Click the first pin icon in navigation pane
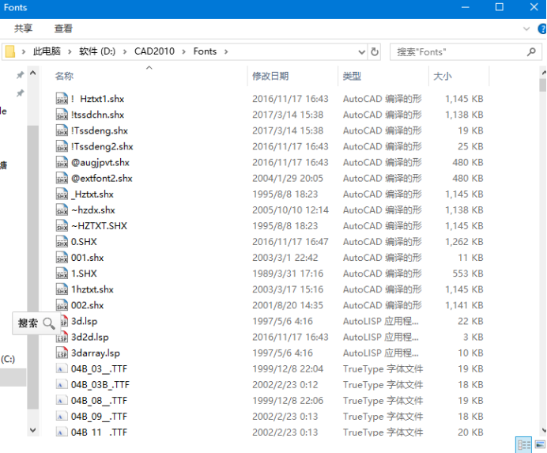Image resolution: width=547 pixels, height=453 pixels. coord(21,74)
